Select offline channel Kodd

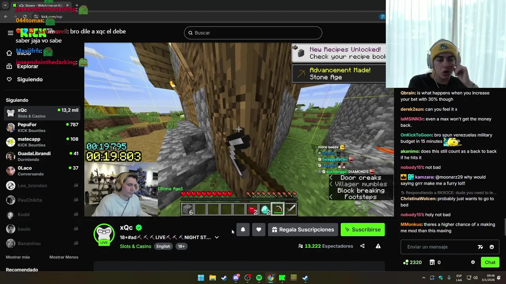point(42,215)
